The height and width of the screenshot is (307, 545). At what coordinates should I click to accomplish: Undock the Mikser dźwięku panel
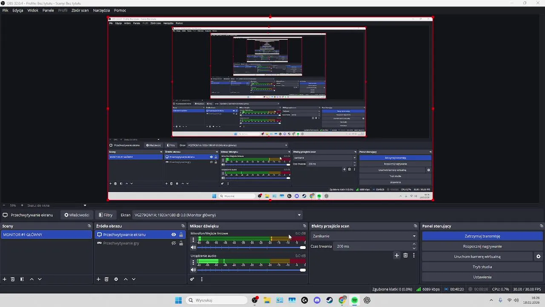[x=304, y=226]
